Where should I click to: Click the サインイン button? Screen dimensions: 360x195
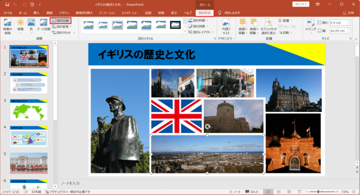pyautogui.click(x=301, y=4)
